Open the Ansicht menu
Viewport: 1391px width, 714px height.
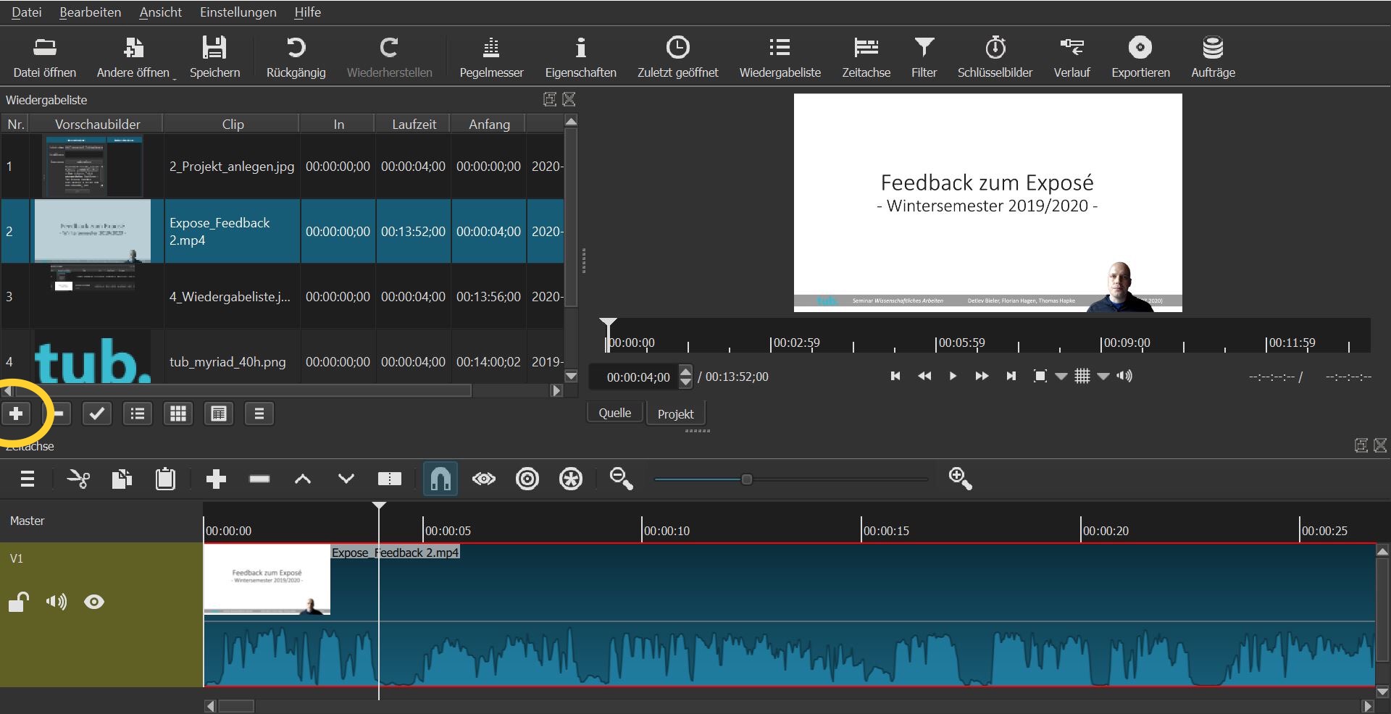[160, 12]
